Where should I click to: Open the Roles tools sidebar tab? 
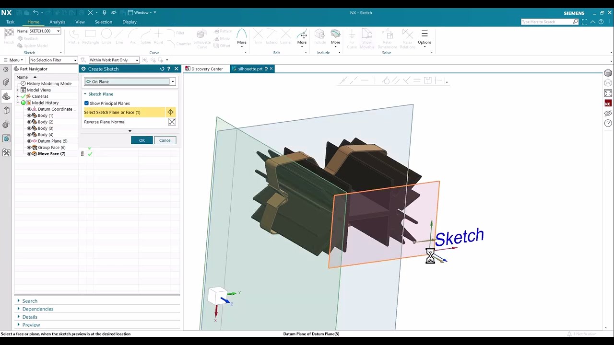coord(6,152)
